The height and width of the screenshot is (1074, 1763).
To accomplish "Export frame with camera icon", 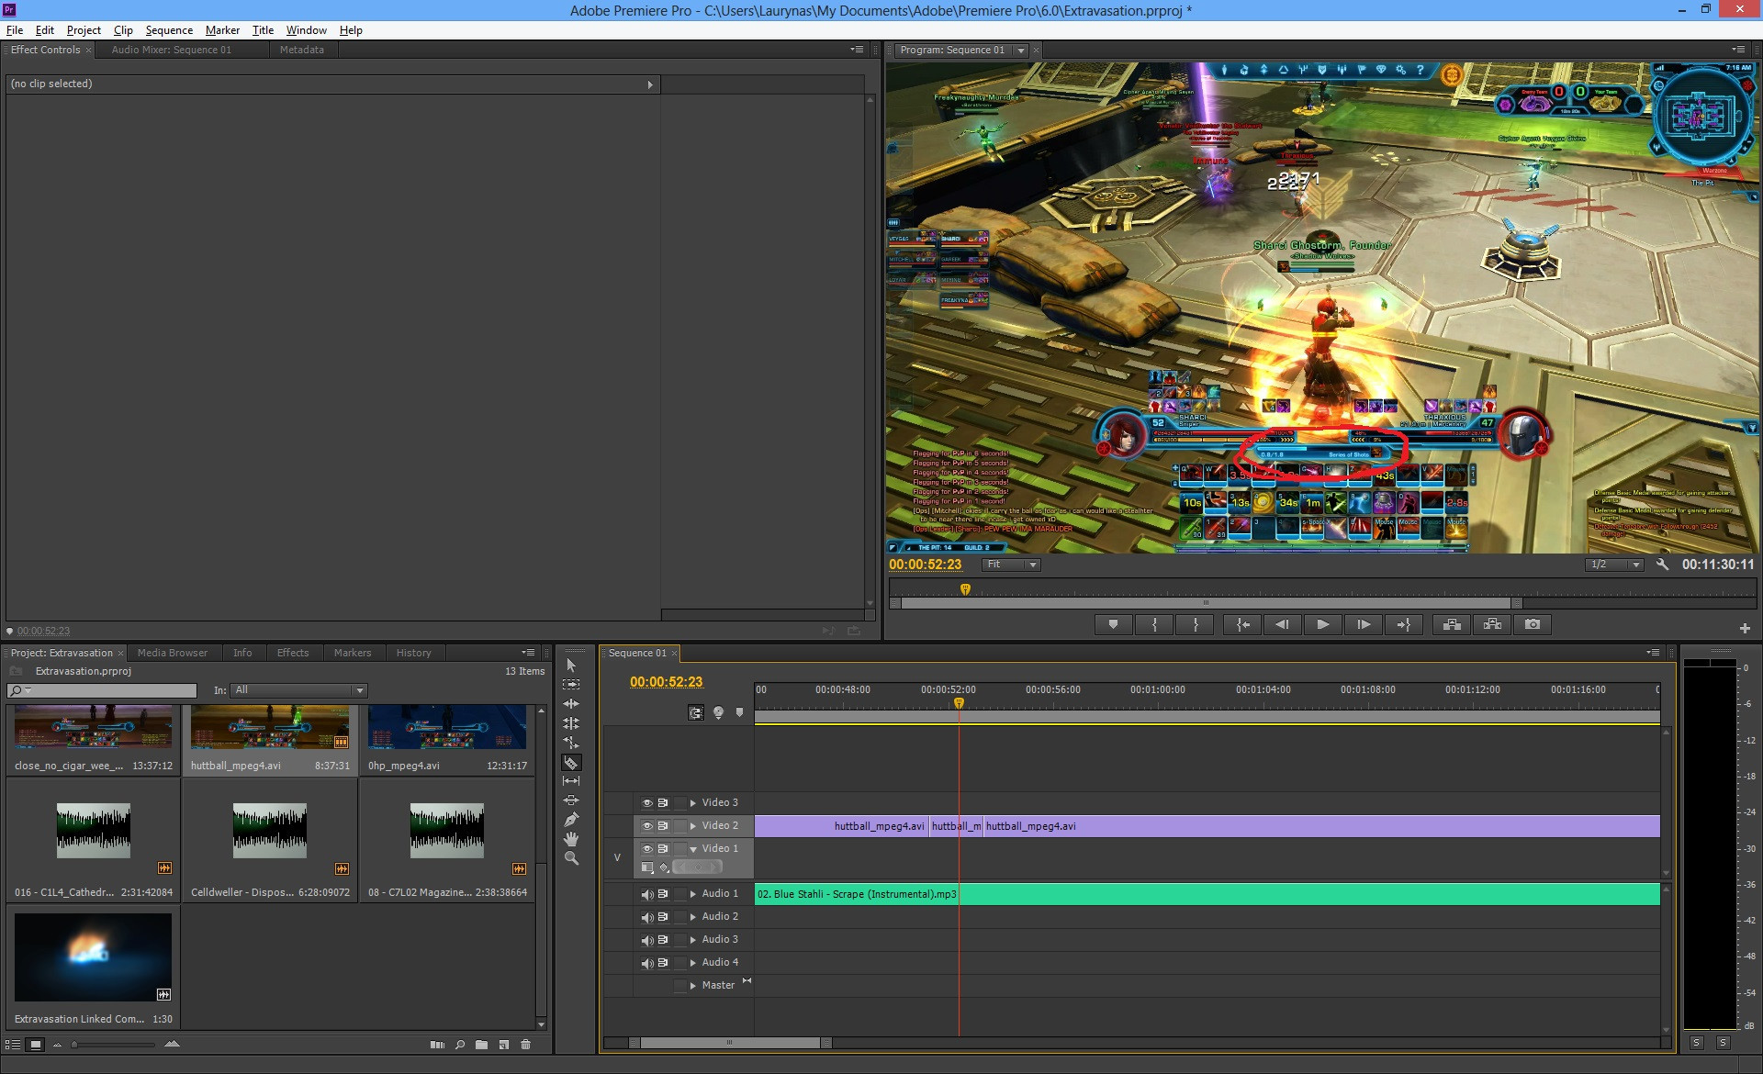I will tap(1533, 625).
